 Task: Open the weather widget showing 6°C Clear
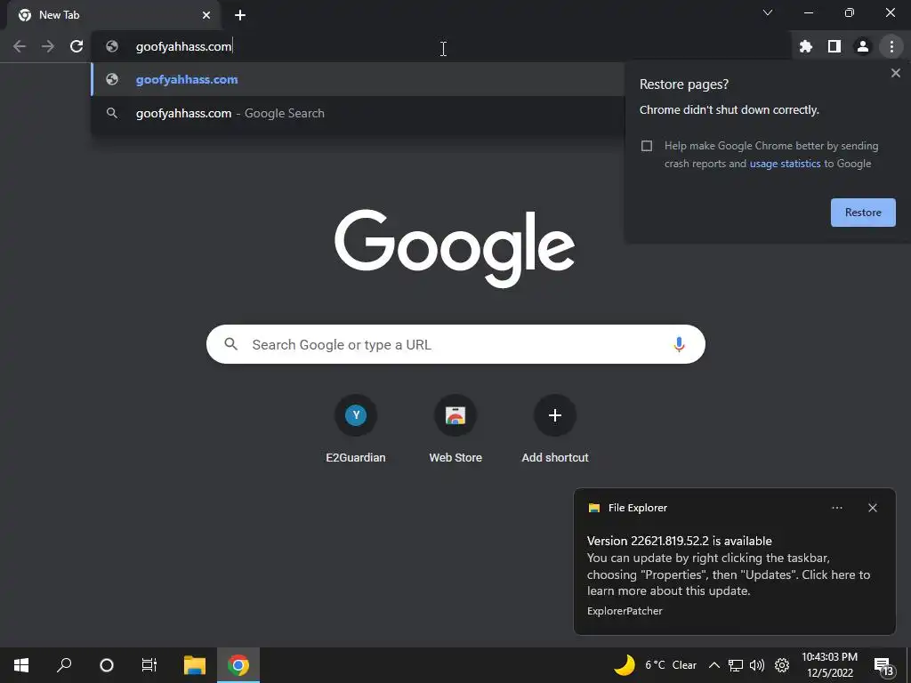click(656, 665)
